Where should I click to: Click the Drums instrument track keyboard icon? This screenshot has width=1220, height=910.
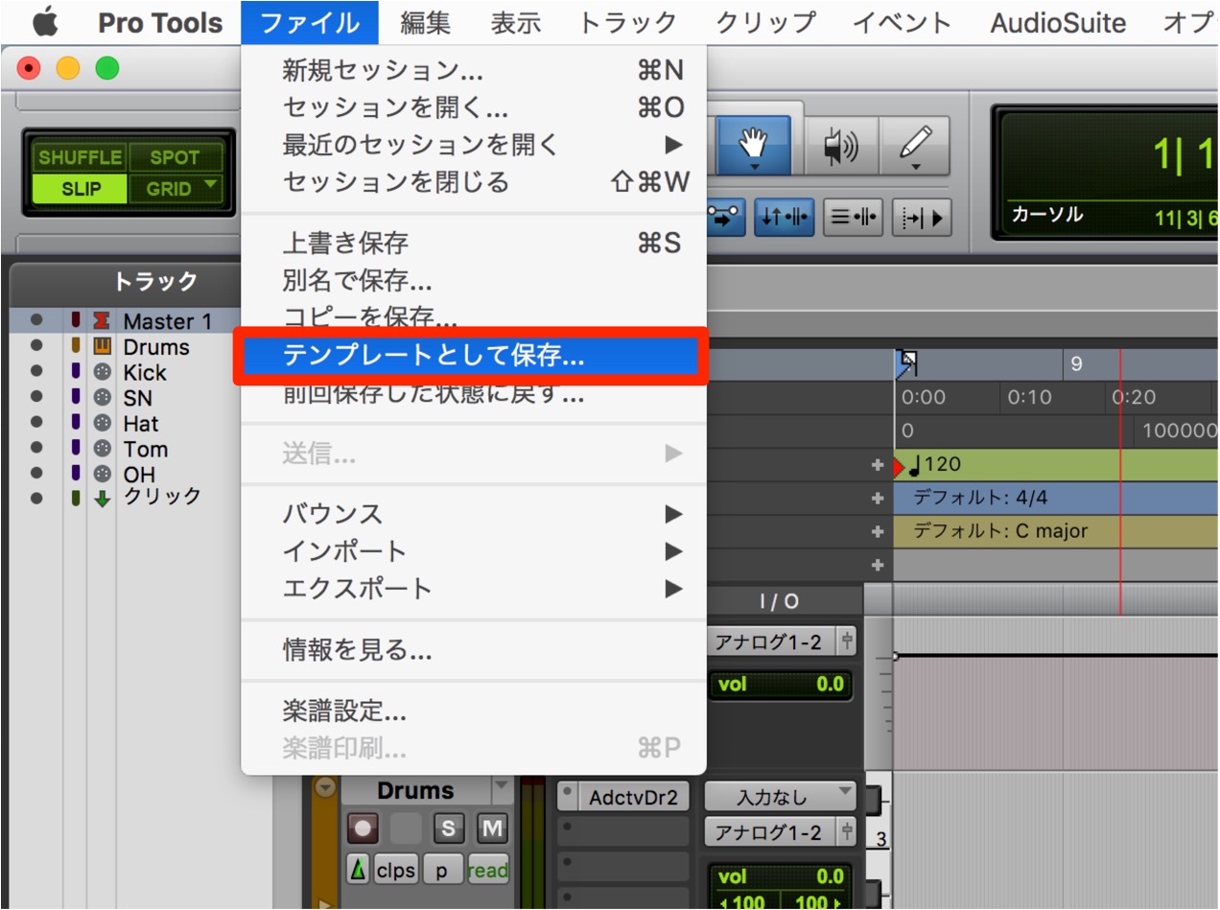(x=102, y=347)
